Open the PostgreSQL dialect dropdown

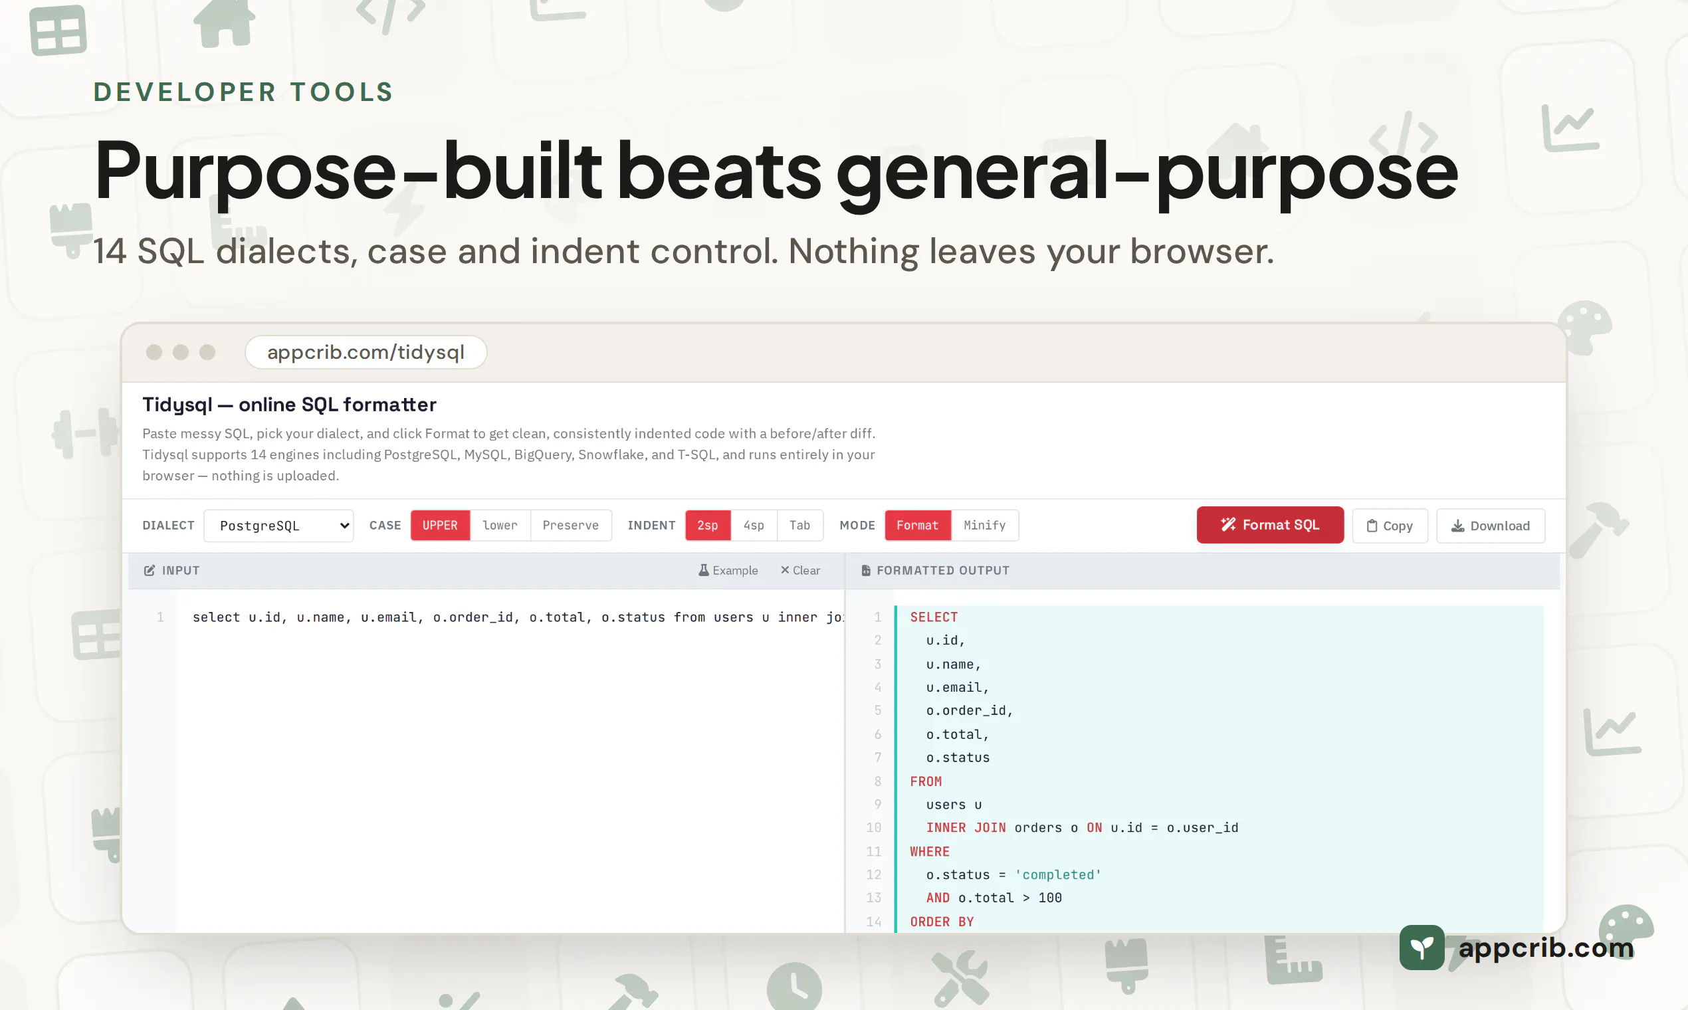click(x=278, y=526)
